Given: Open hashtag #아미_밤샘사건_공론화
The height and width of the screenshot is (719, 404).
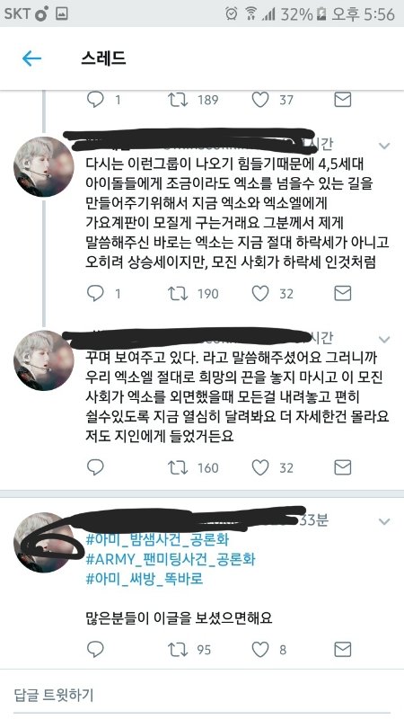Looking at the screenshot, I should pos(157,539).
